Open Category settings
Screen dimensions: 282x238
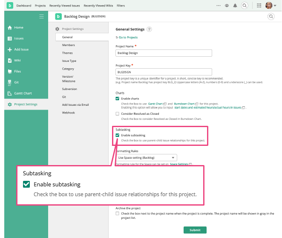68,69
